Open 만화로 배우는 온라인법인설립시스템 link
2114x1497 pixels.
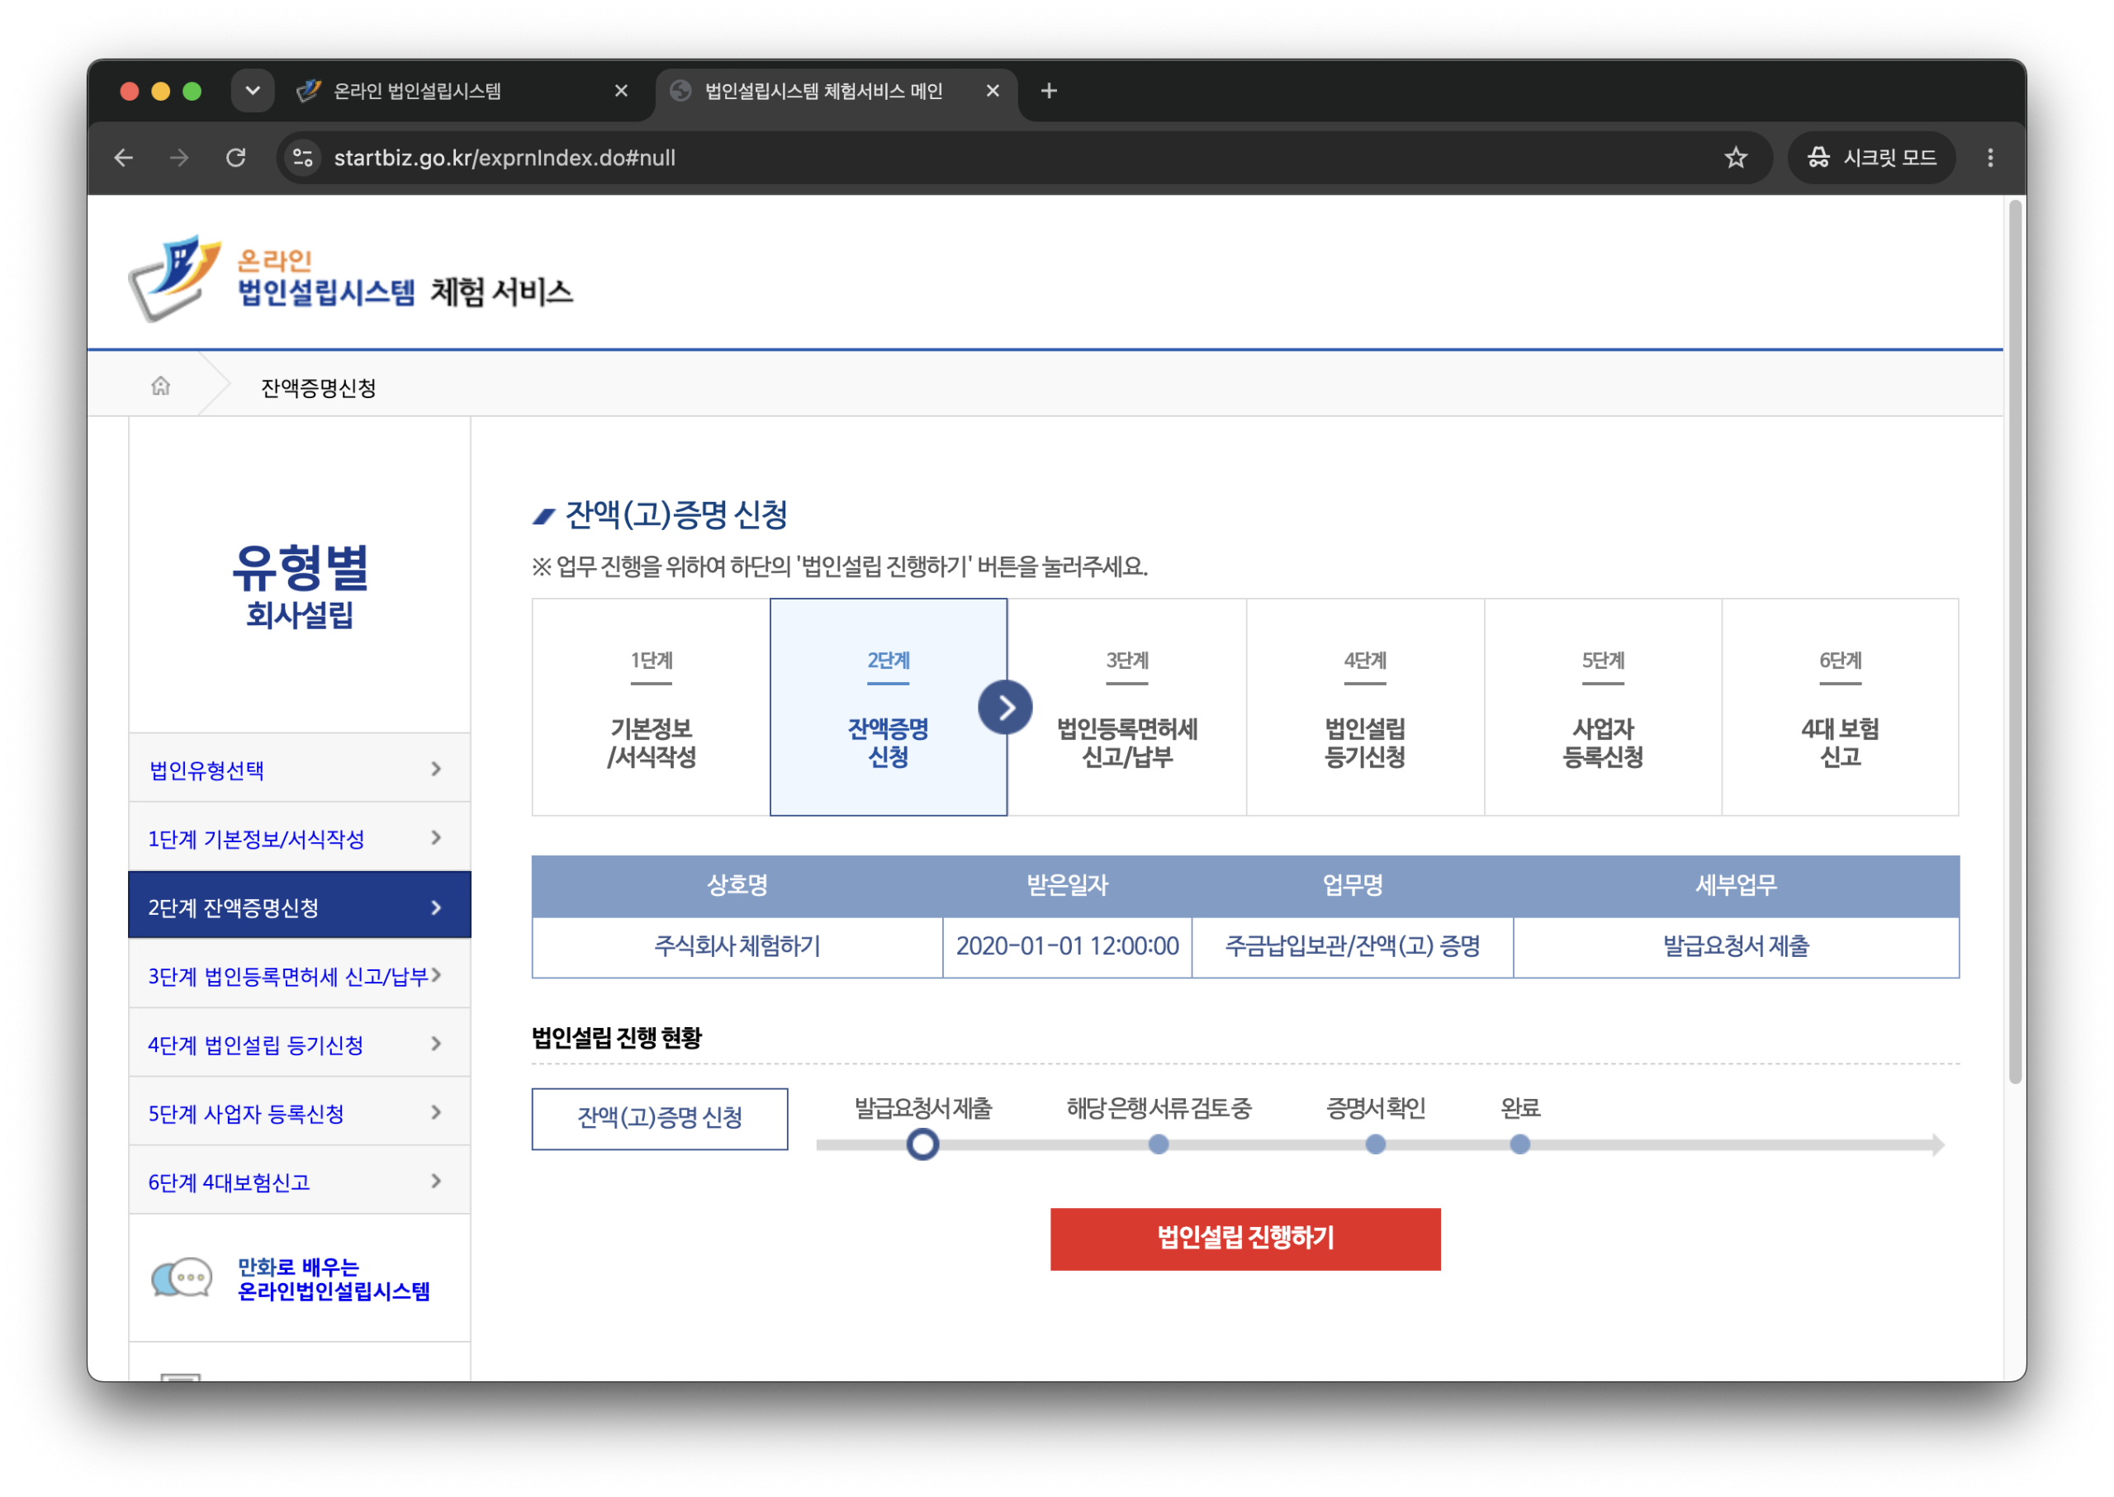[334, 1278]
